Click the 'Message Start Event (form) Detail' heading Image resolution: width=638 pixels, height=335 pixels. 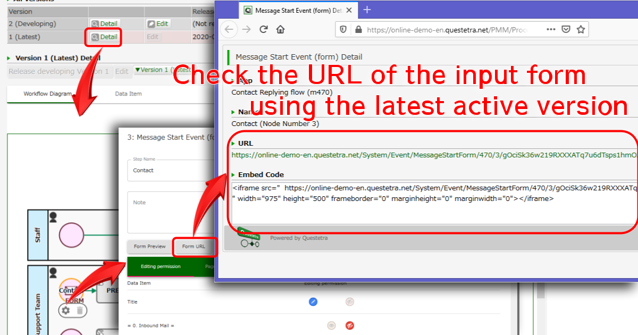(x=299, y=57)
